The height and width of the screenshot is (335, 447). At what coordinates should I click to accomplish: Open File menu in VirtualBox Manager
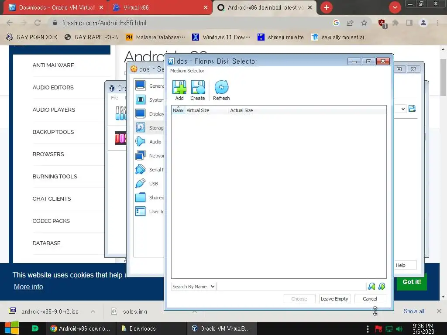pos(114,98)
